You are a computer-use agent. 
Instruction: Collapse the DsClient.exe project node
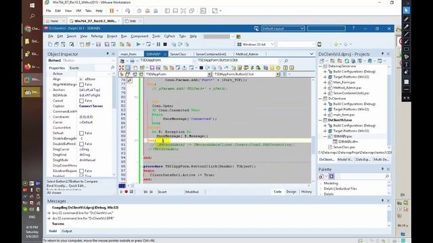(x=320, y=99)
